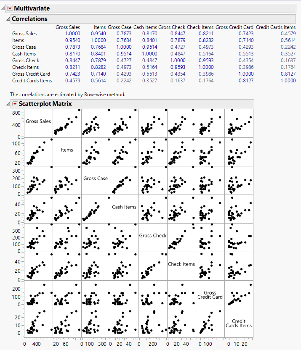Click the Row-wise method note text

68,95
